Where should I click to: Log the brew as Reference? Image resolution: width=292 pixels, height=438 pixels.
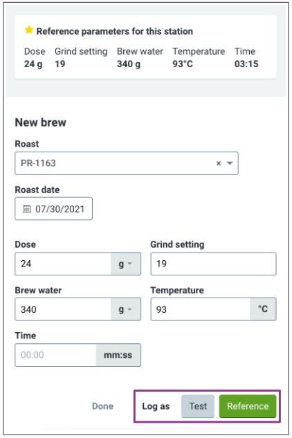coord(248,406)
